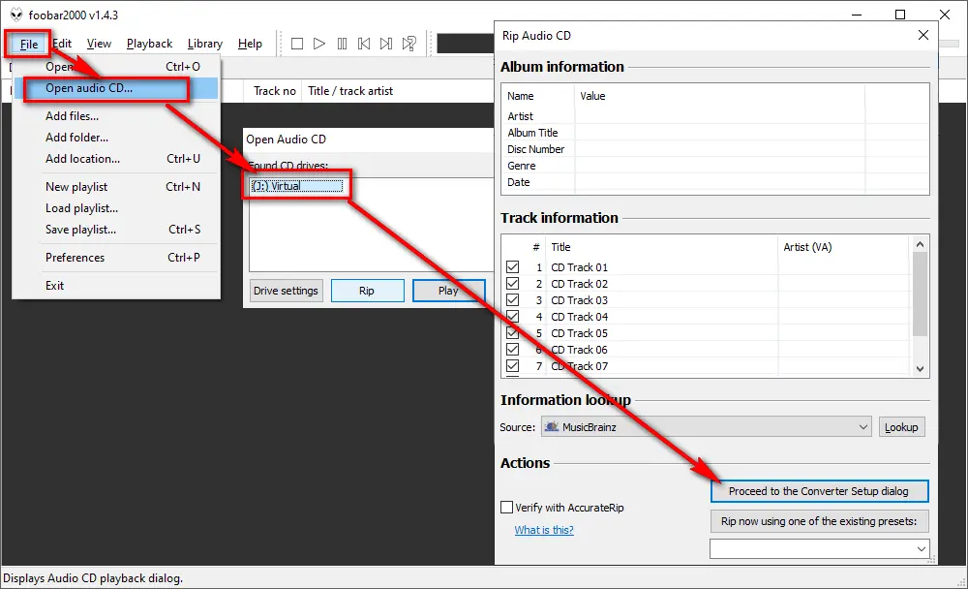This screenshot has width=968, height=589.
Task: Select Add folder... menu entry
Action: tap(116, 138)
